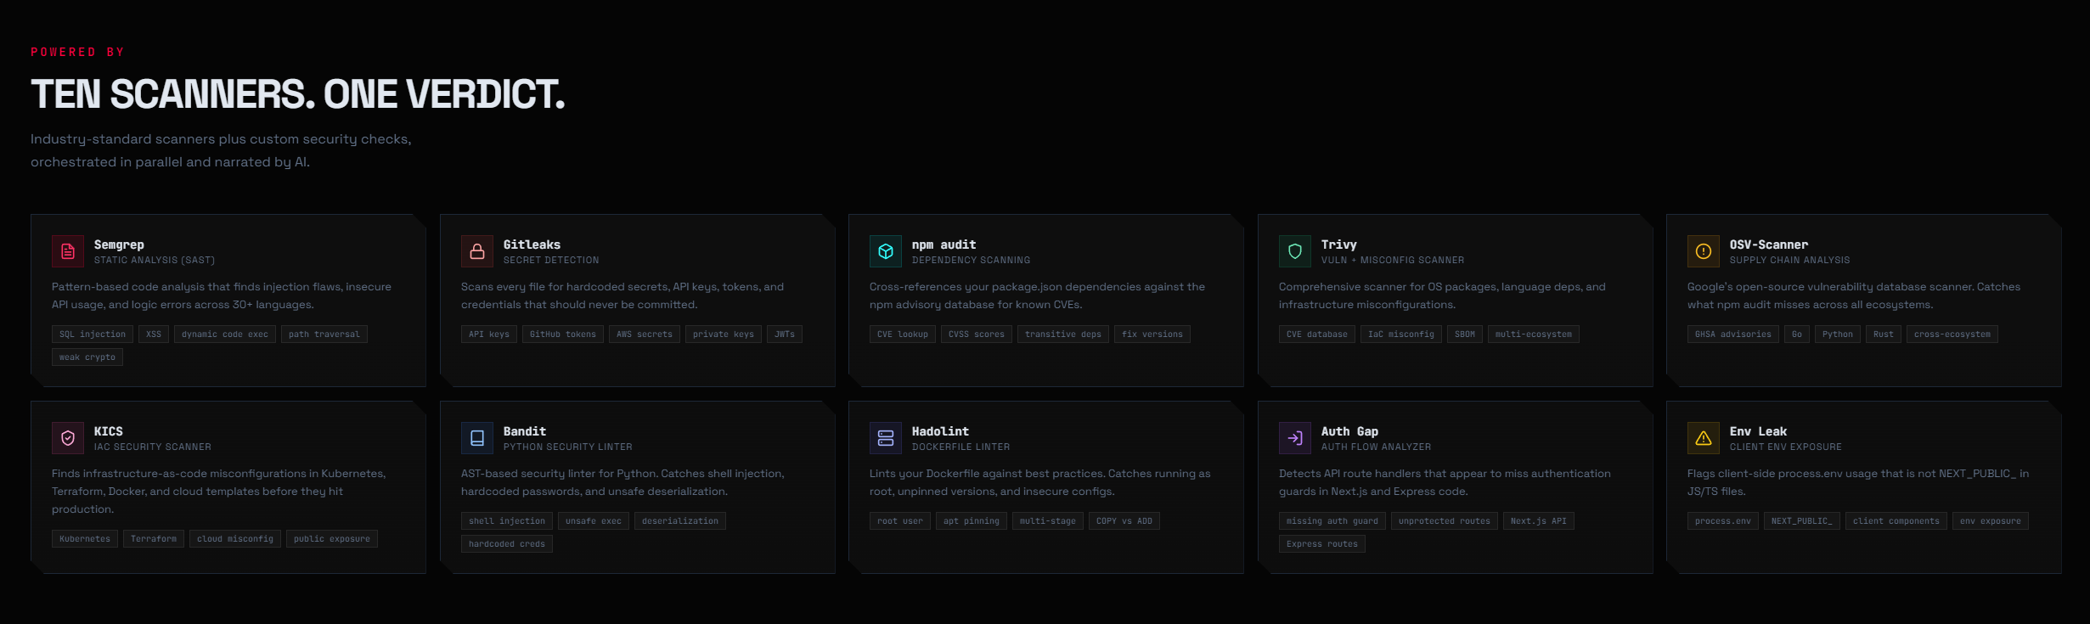
Task: Click the Trivy shield icon
Action: coord(1295,251)
